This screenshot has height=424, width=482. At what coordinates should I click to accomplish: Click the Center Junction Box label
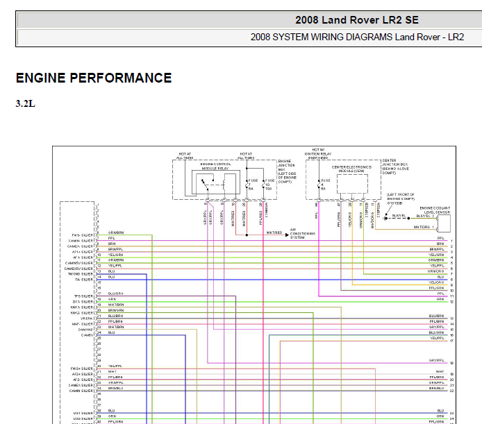tap(395, 167)
